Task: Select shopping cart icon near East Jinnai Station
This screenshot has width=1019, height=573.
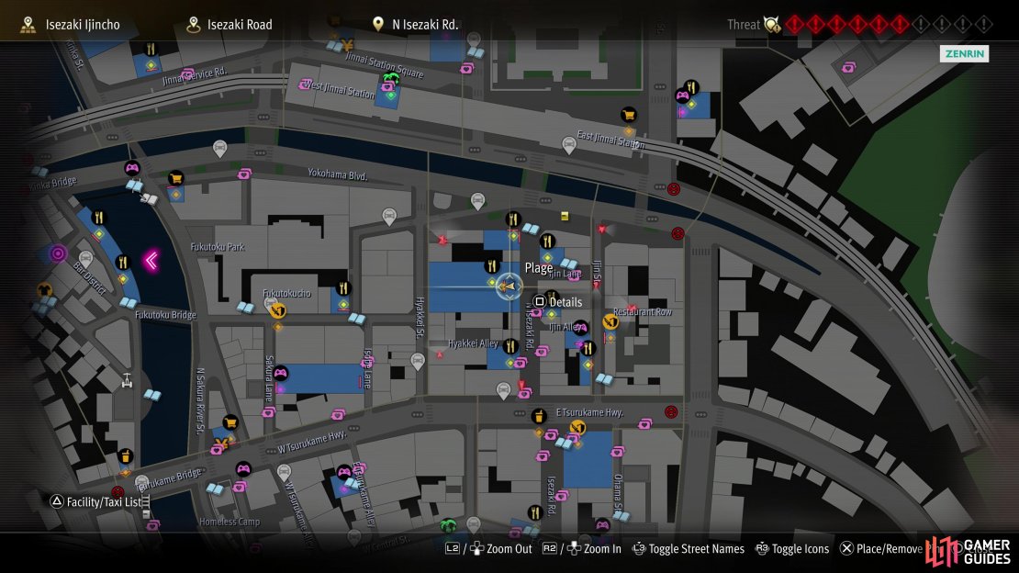Action: (x=628, y=115)
